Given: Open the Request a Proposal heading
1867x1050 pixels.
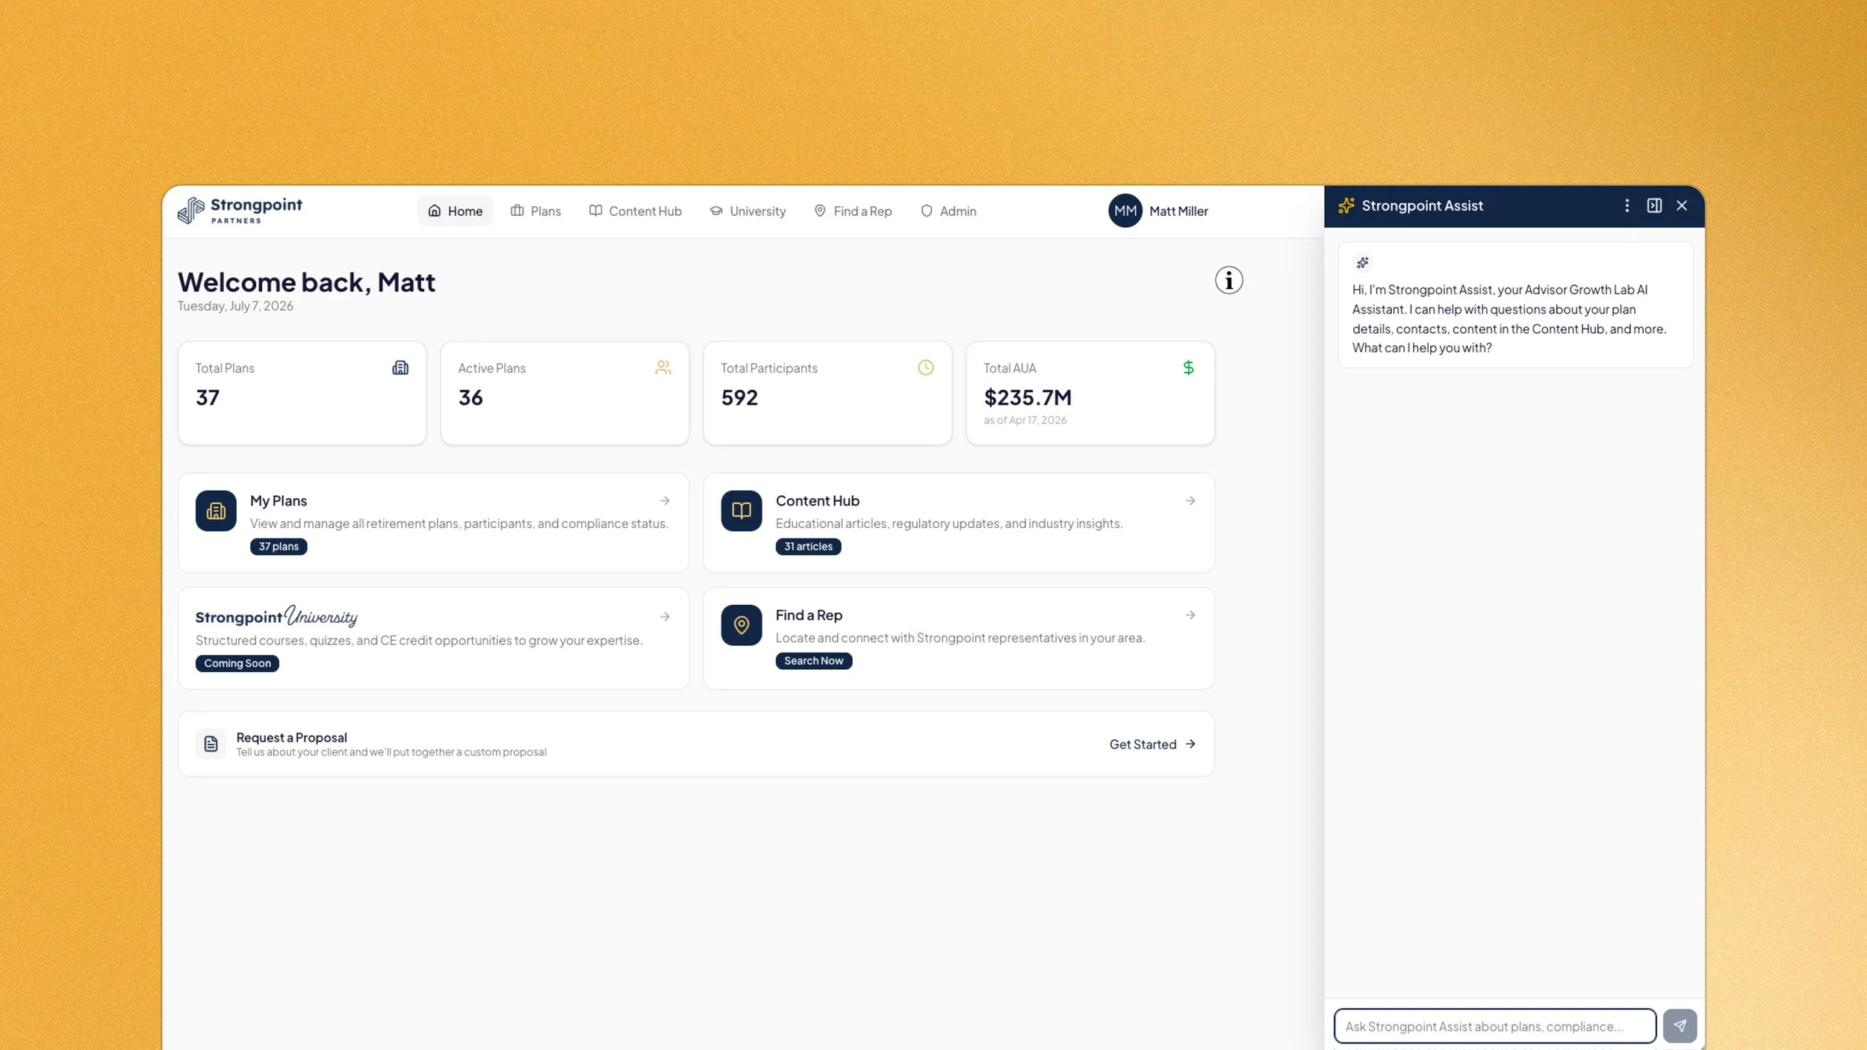Looking at the screenshot, I should 291,738.
